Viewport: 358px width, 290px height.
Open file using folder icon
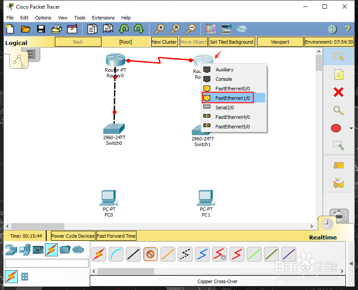pos(25,29)
